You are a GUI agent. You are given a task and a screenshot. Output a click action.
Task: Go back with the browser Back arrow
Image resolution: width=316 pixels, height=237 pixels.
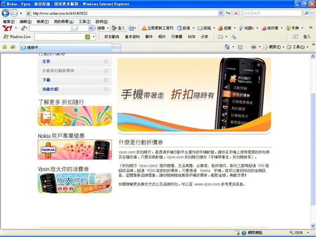tap(5, 13)
